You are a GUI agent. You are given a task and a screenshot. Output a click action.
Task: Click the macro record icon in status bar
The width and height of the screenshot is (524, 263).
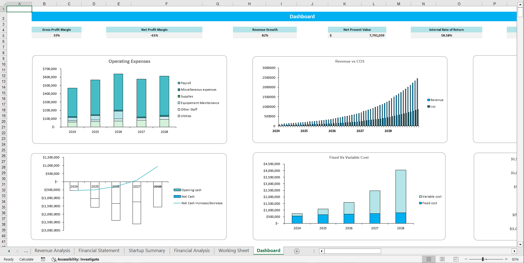coord(43,259)
